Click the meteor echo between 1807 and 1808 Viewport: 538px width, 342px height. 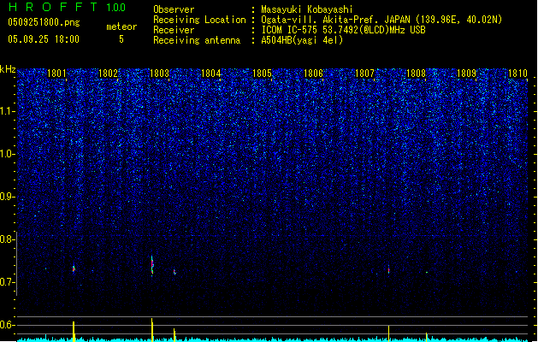pyautogui.click(x=388, y=269)
